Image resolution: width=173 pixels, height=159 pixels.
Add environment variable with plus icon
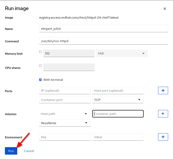click(x=163, y=137)
